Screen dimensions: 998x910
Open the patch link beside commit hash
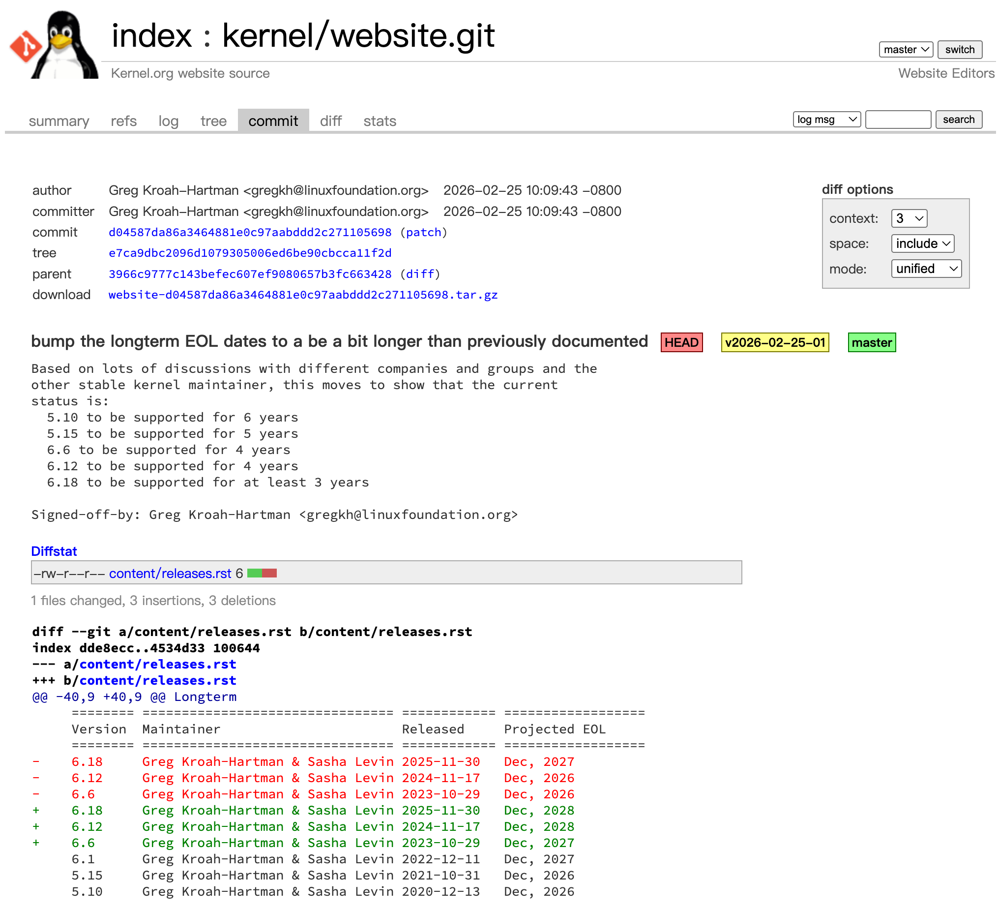[424, 232]
